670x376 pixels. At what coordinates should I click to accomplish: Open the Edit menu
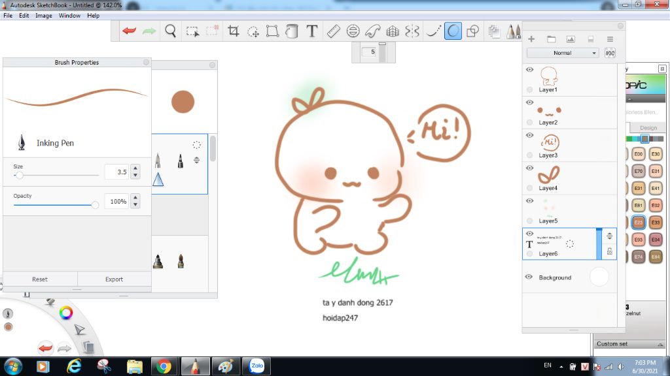tap(24, 16)
